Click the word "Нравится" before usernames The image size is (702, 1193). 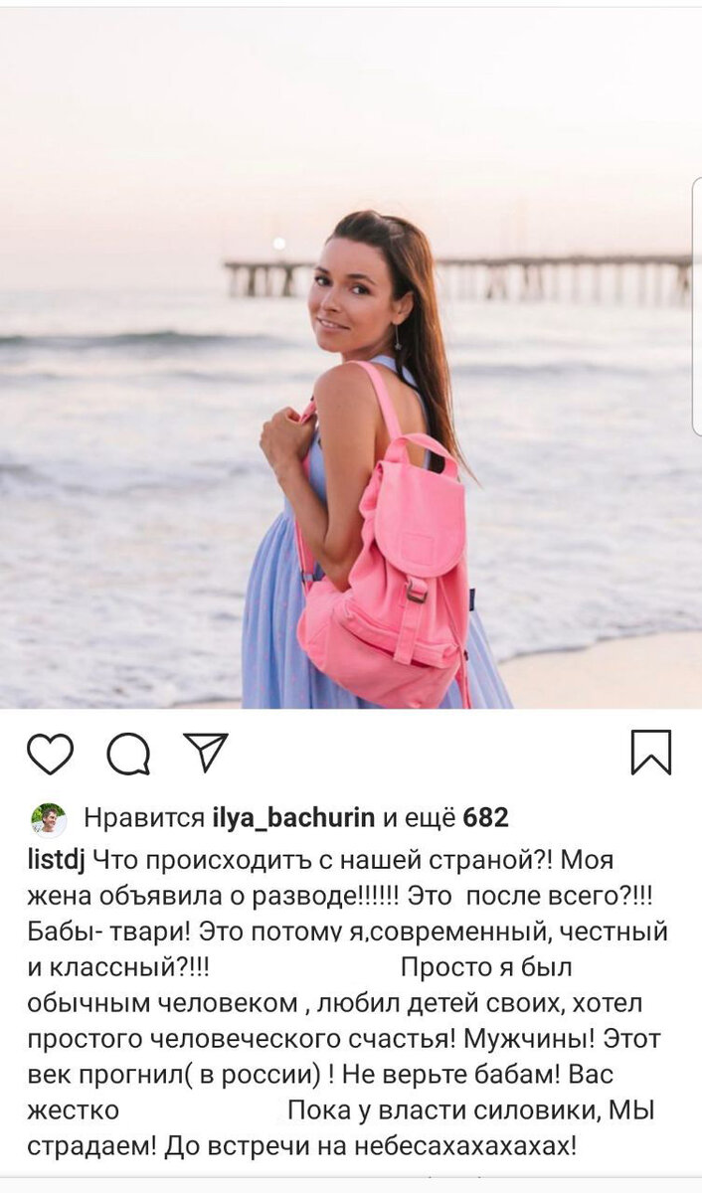click(144, 819)
